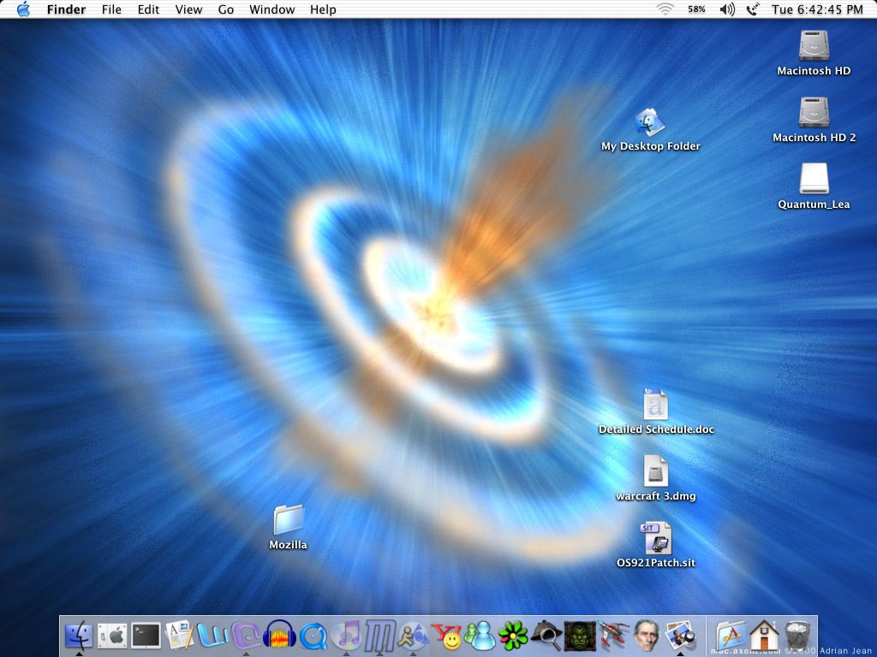Select the Detailed Schedule.doc file
Screen dimensions: 877x657
(655, 405)
